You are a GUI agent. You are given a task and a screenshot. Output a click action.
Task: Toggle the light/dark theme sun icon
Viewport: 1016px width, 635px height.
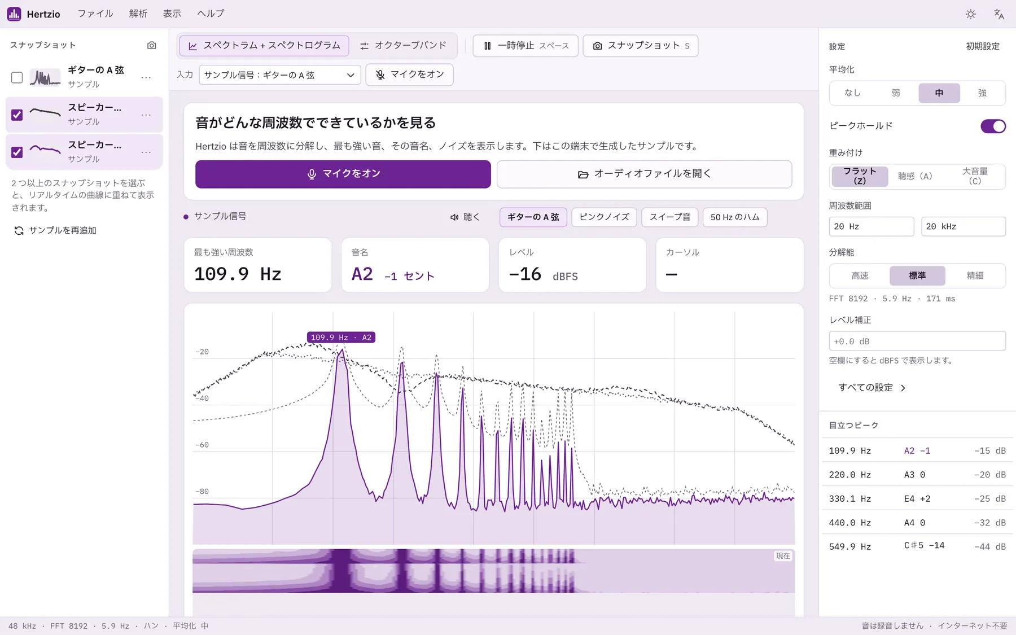click(971, 14)
